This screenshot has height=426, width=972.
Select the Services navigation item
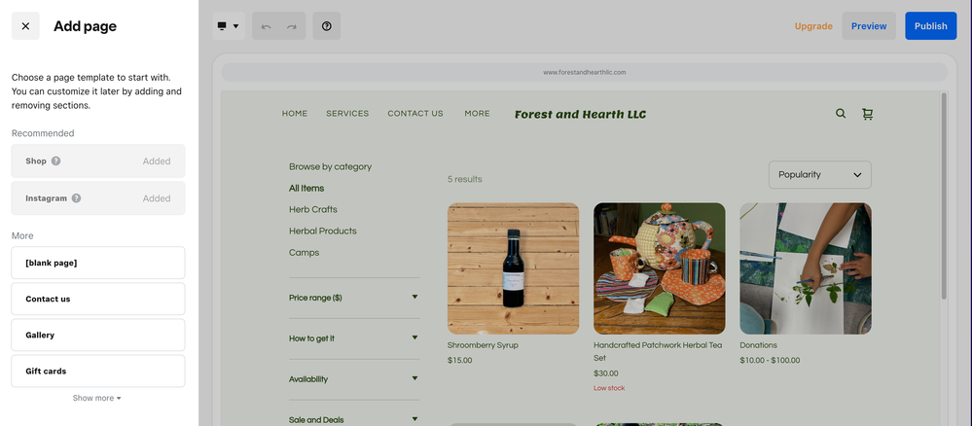[x=347, y=114]
